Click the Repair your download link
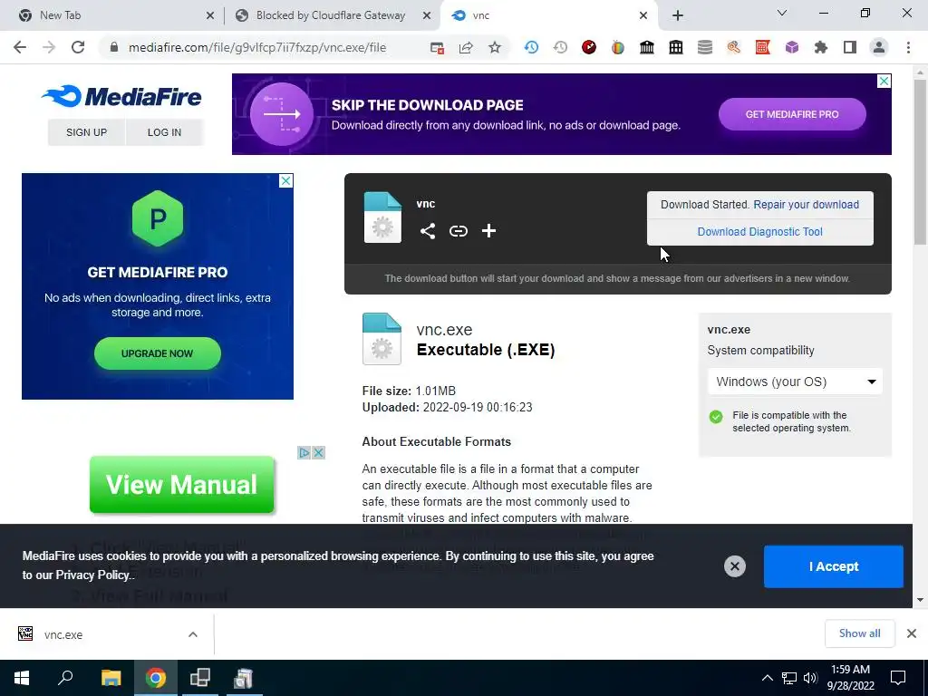Screen dimensions: 928x696 806,205
